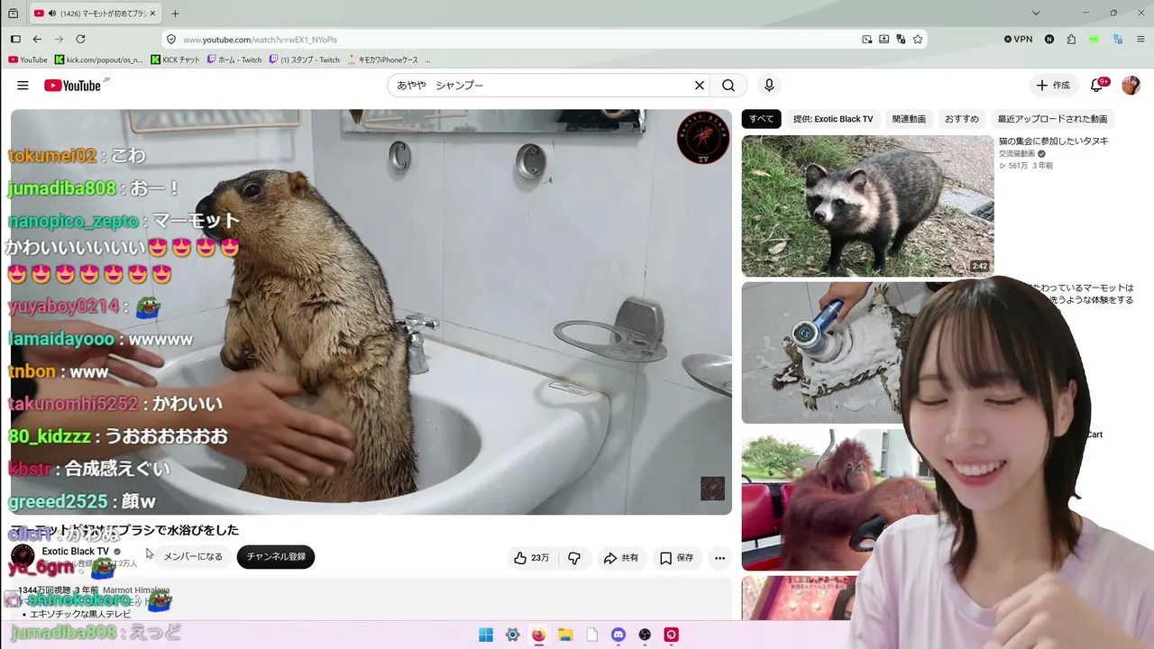Open the 作成 create button
Image resolution: width=1154 pixels, height=649 pixels.
coord(1052,86)
